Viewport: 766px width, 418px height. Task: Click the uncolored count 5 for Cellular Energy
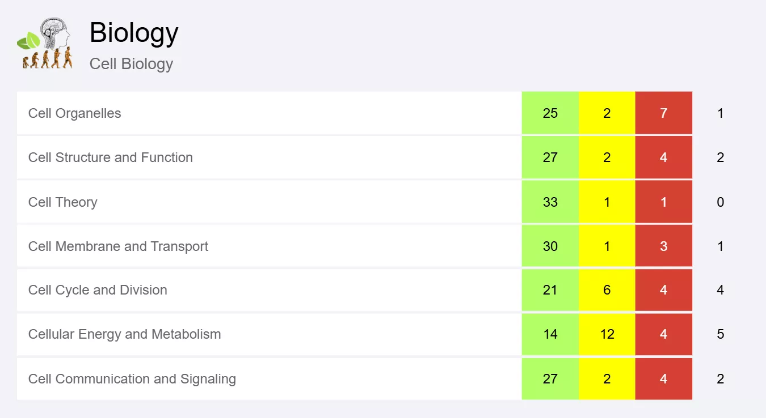point(720,334)
